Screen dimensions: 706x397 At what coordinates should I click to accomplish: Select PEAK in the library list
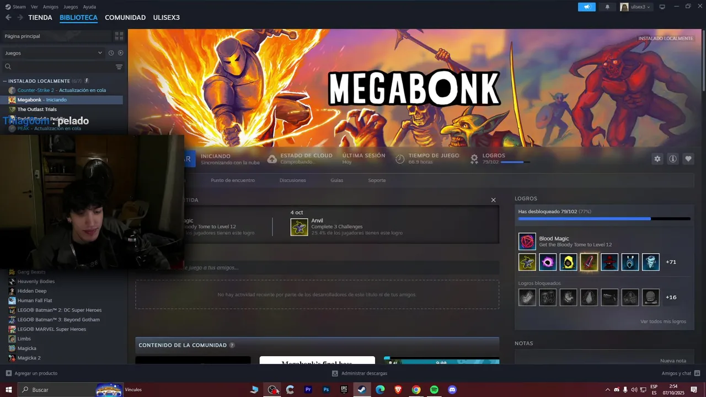62,128
